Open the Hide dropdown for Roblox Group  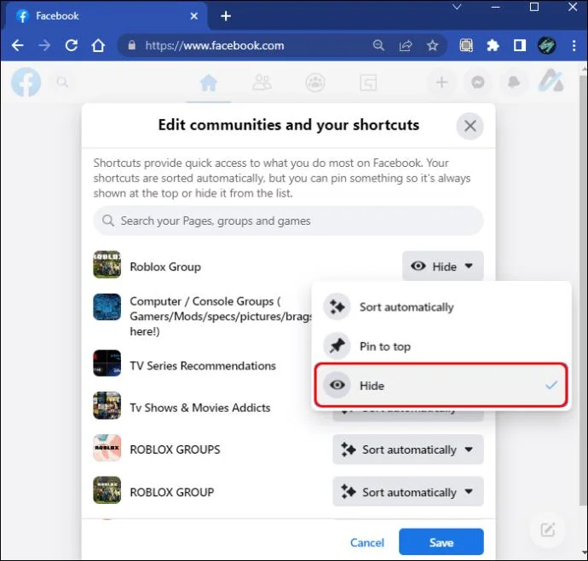click(443, 266)
